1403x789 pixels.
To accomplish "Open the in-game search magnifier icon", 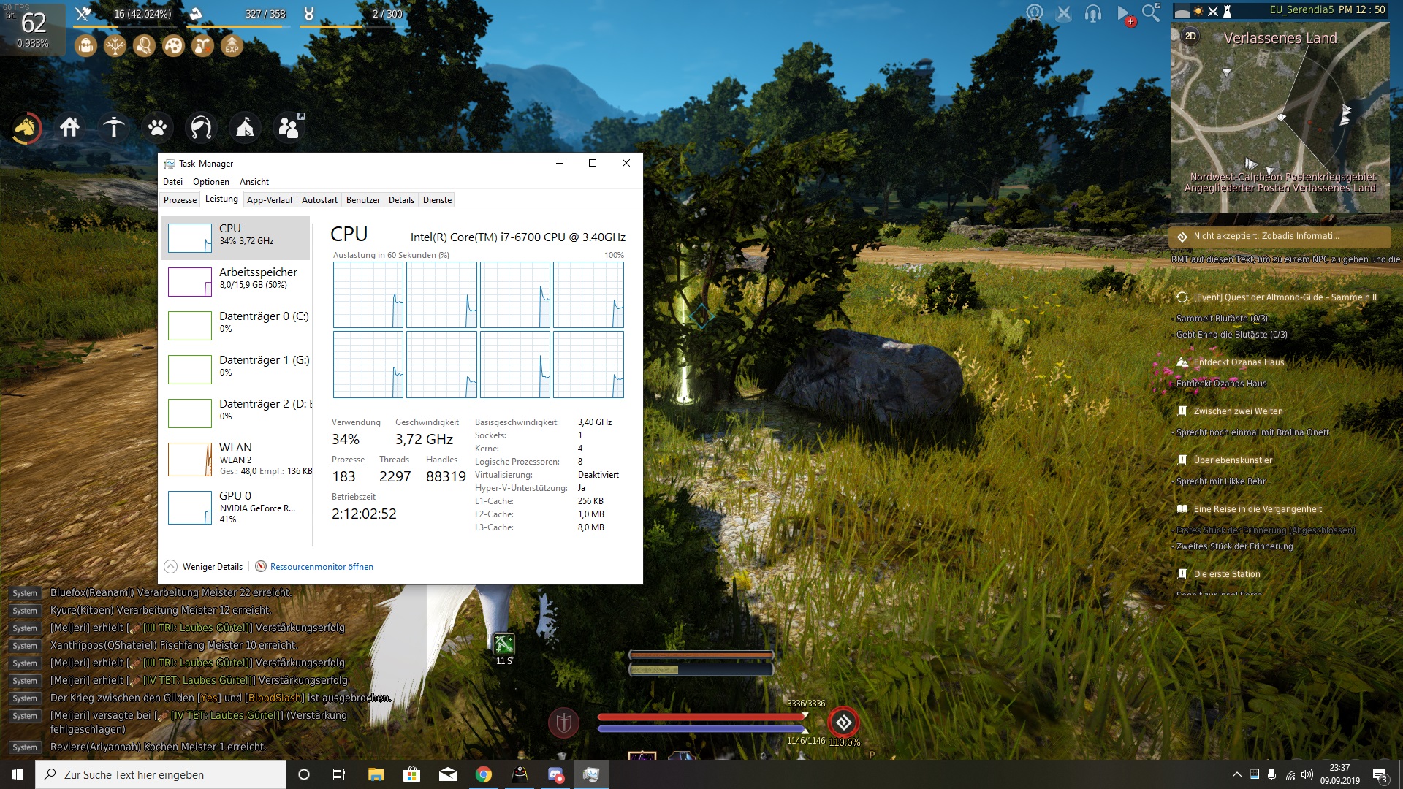I will tap(1151, 12).
